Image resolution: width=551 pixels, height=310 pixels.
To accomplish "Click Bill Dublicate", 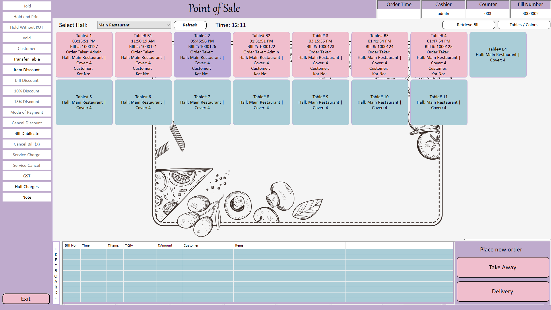I will tap(27, 133).
